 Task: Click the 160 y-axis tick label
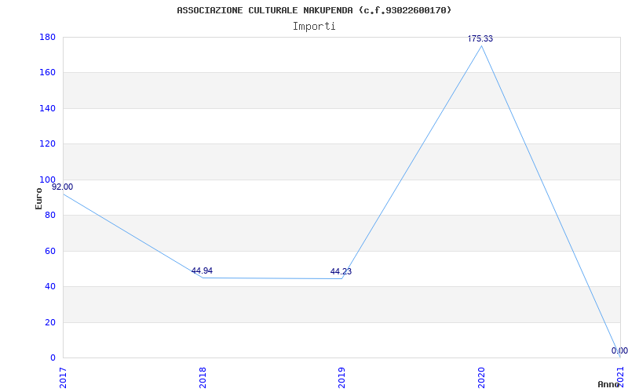click(x=47, y=73)
